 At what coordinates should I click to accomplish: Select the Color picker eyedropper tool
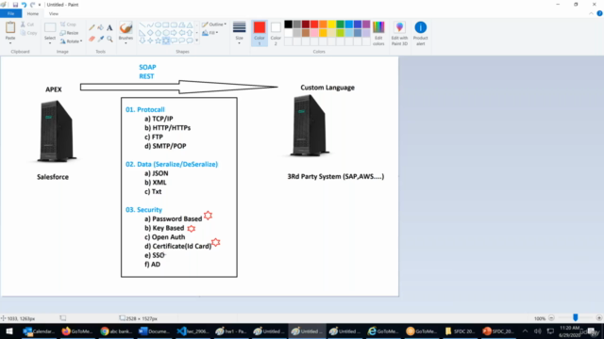tap(101, 39)
